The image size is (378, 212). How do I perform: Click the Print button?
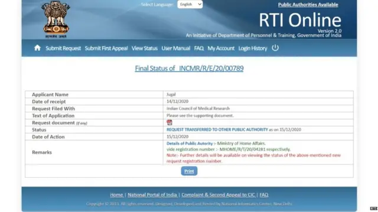tap(189, 171)
